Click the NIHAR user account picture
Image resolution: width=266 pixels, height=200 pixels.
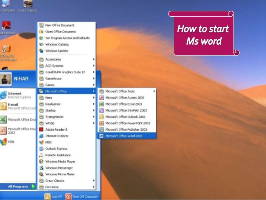6,79
